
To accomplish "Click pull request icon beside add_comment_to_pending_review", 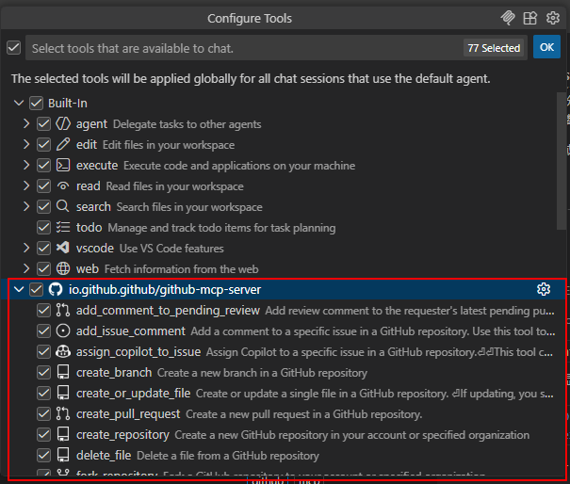I will point(63,310).
